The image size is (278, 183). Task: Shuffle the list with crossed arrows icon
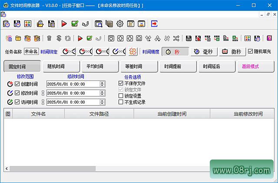tap(176, 38)
